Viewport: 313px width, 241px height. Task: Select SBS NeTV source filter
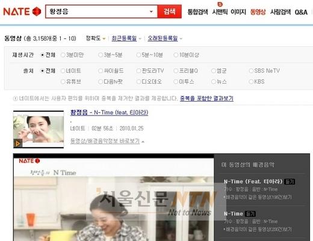tap(251, 71)
